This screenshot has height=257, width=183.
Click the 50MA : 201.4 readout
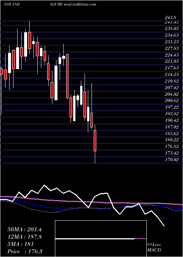pos(25,229)
